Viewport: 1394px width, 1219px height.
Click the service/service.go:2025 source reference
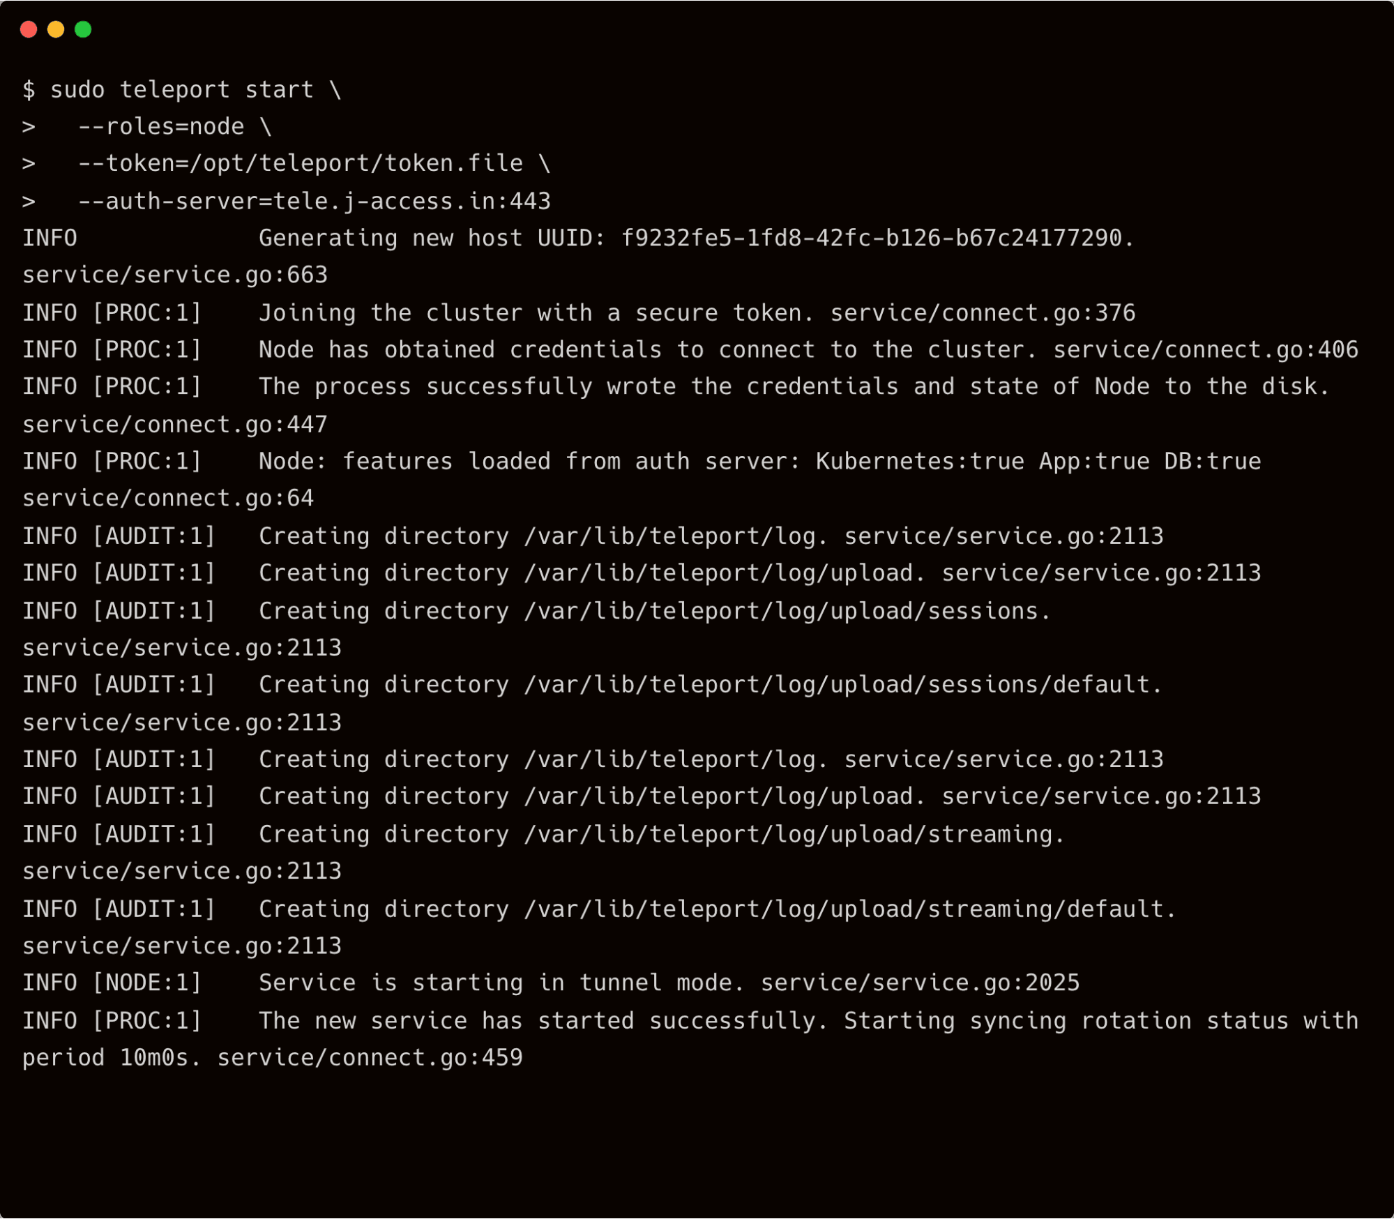(920, 983)
